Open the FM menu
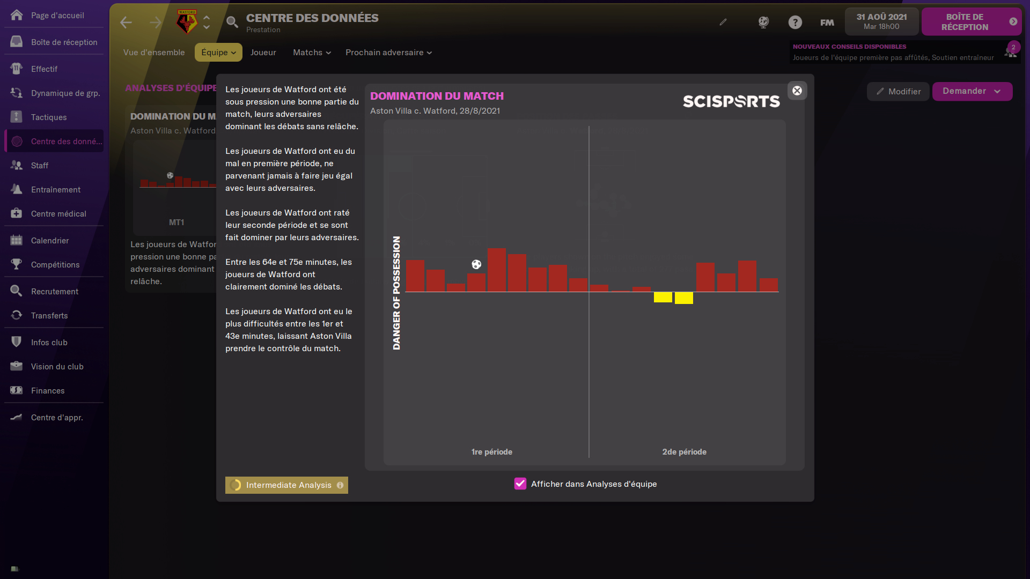 (x=827, y=23)
